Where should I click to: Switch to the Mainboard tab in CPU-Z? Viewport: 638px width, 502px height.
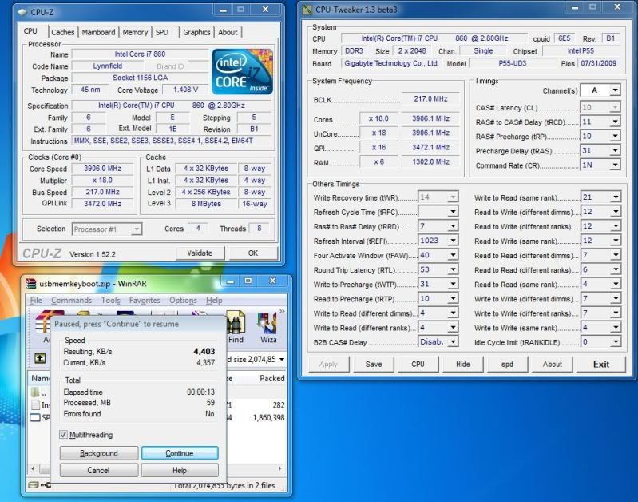tap(98, 32)
